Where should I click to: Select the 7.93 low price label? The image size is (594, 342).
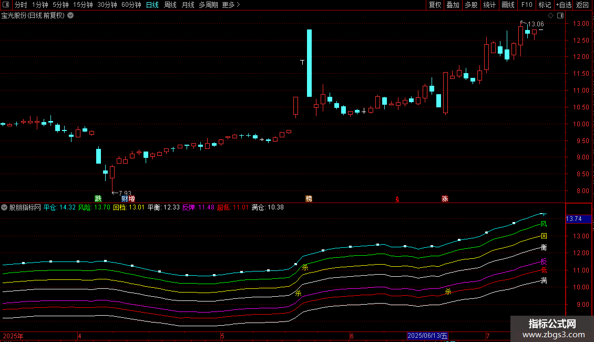click(125, 194)
